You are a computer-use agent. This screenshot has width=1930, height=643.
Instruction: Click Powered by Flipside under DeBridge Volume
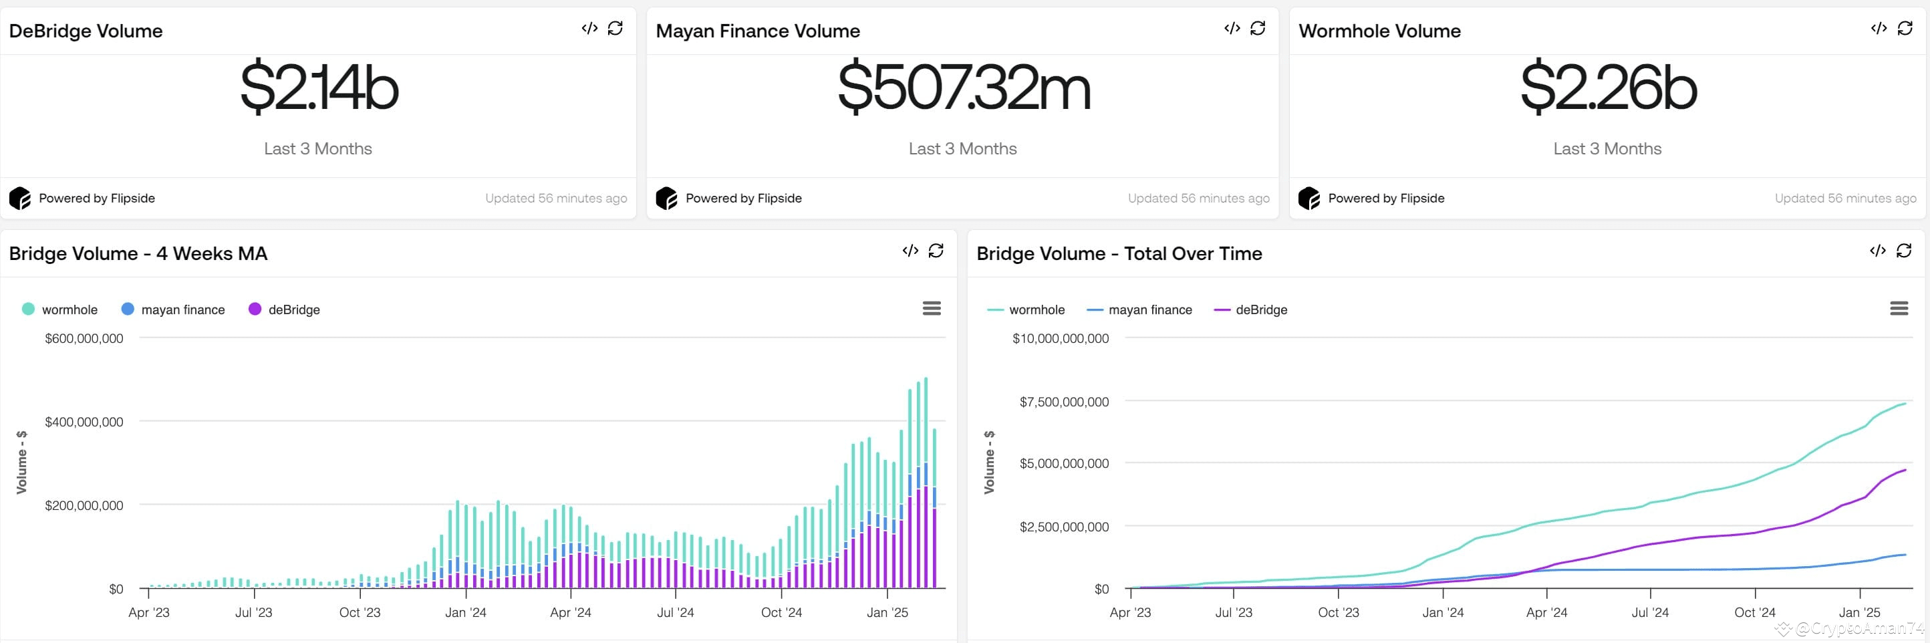tap(97, 199)
